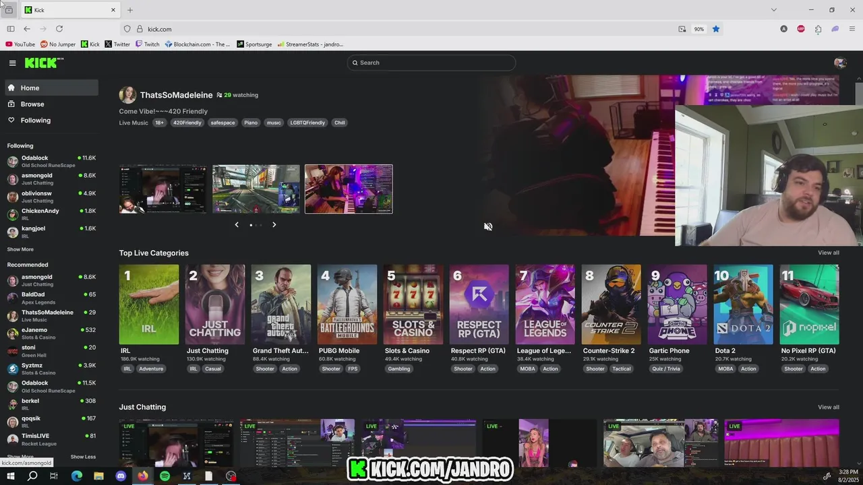Screen dimensions: 863x485
Task: Open the IRL category card
Action: click(149, 304)
